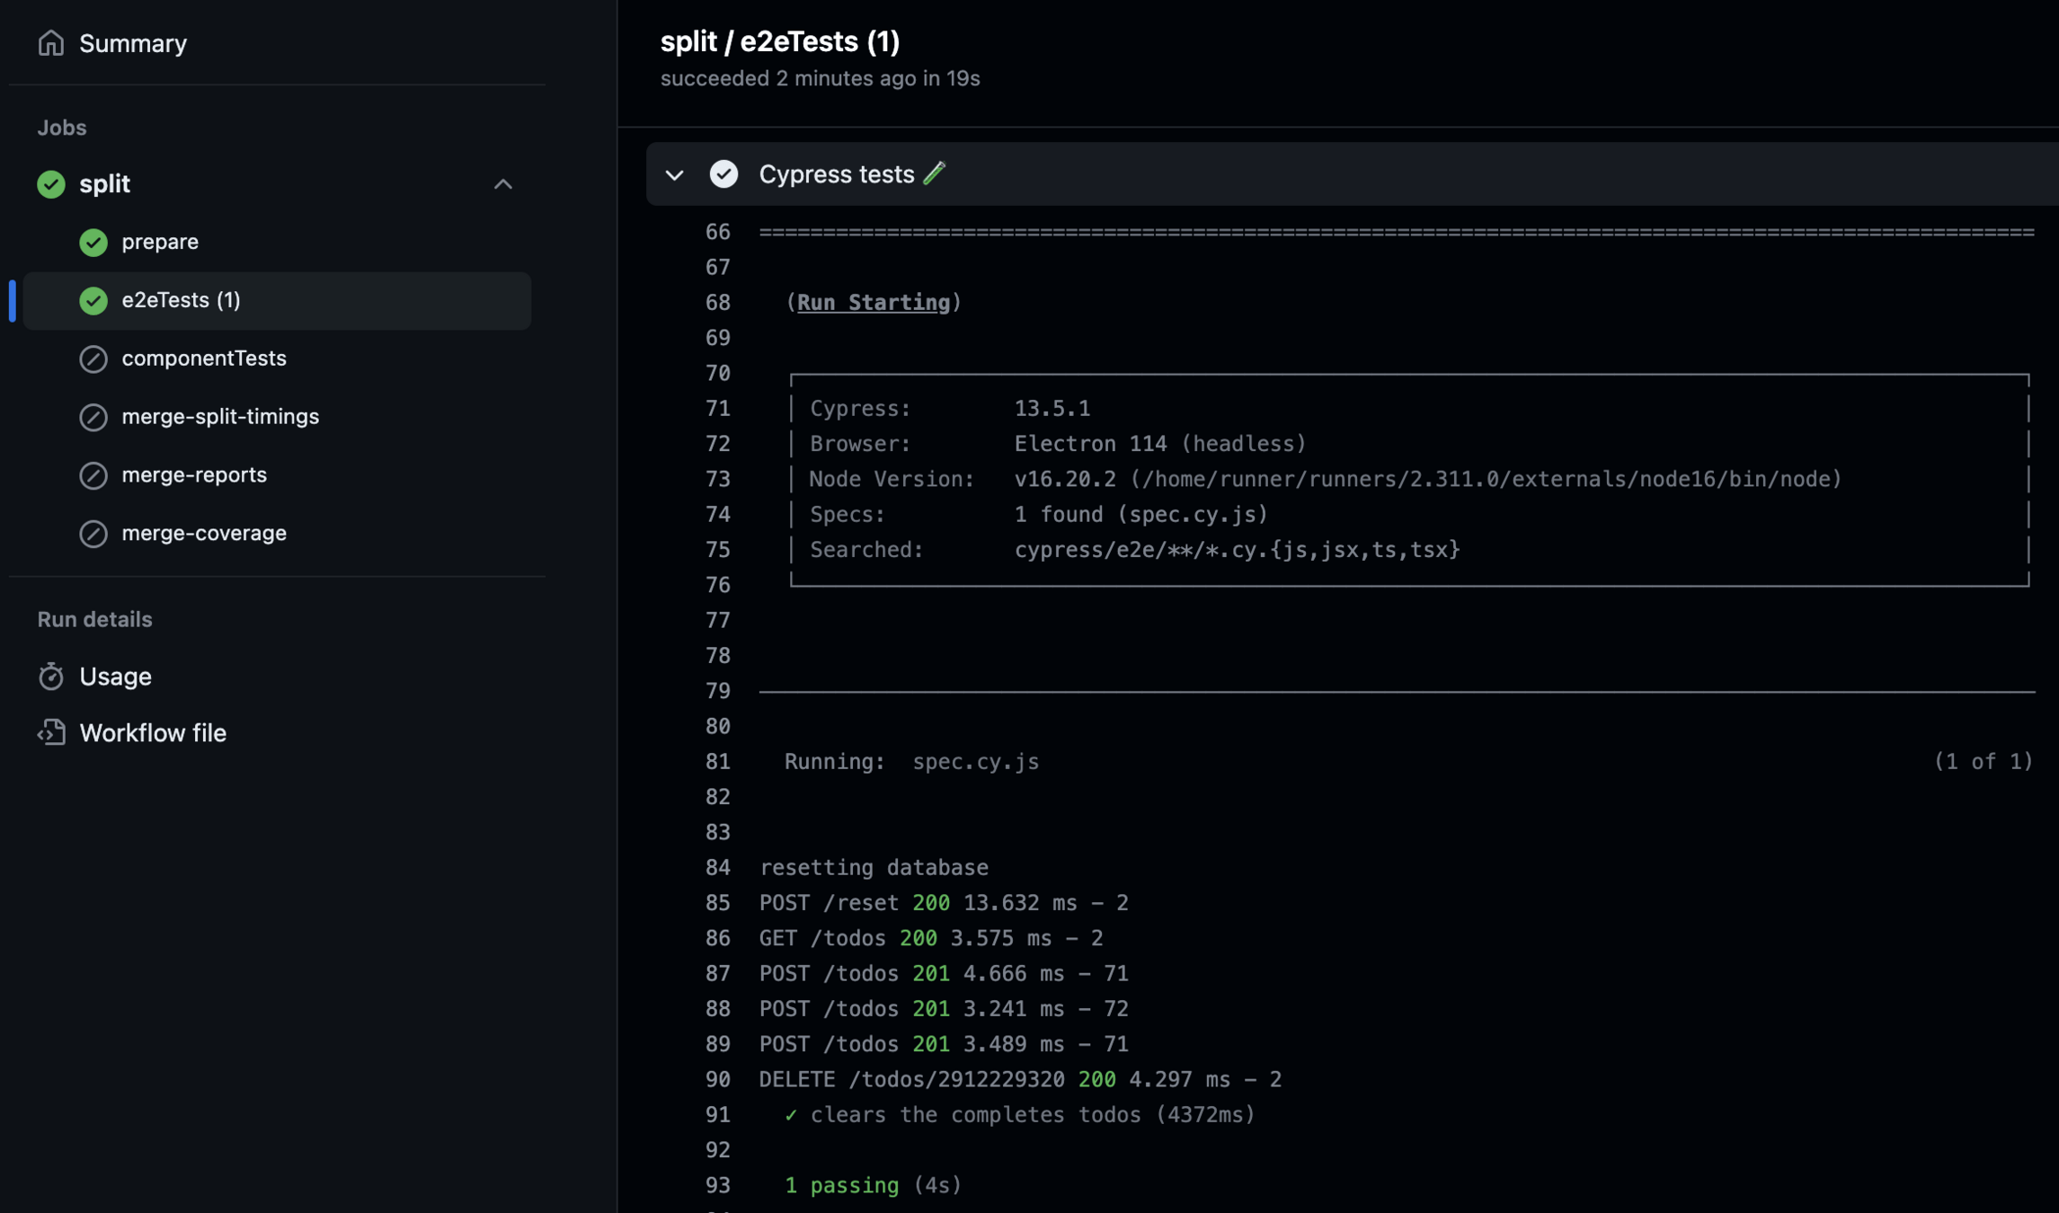Collapse the split jobs group chevron
This screenshot has height=1213, width=2059.
502,184
